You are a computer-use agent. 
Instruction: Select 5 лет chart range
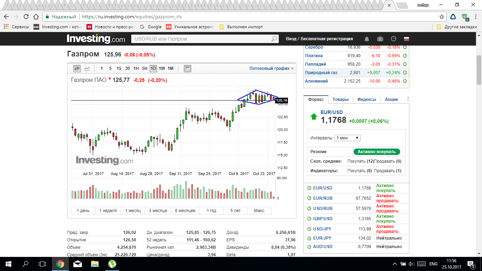[235, 211]
